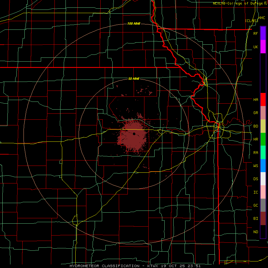This screenshot has height=268, width=268.
Task: Click the IC pink legend swatch
Action: tap(263, 192)
